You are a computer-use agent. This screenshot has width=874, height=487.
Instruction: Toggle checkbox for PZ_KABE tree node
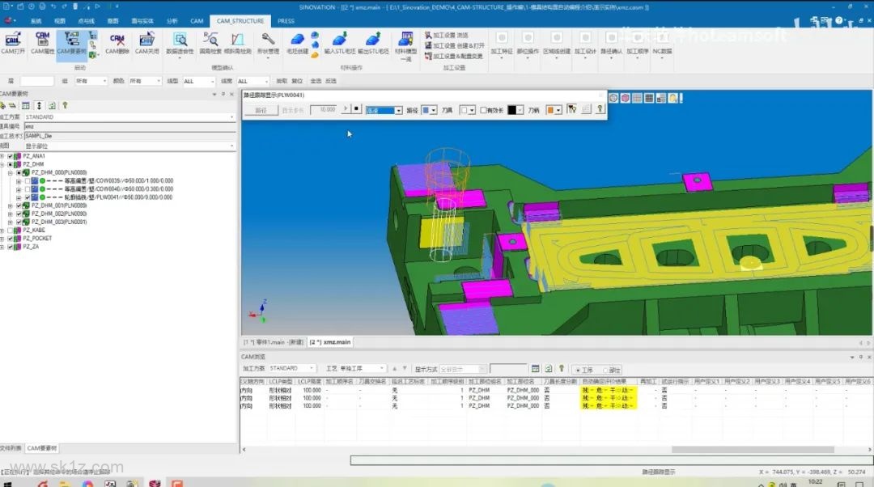click(10, 230)
